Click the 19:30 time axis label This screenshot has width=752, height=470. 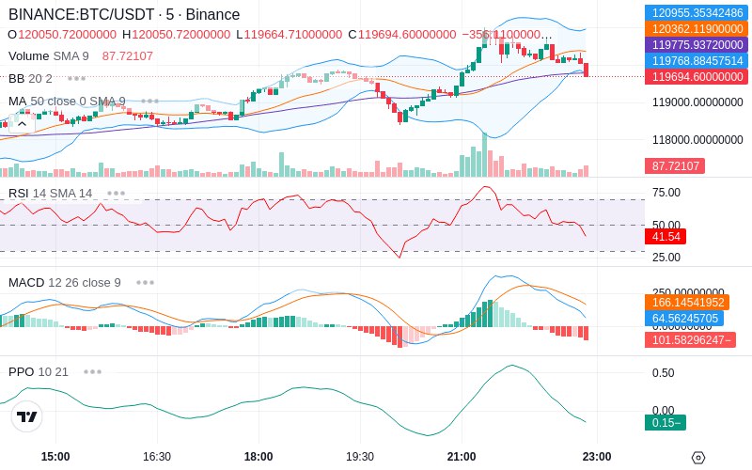tap(360, 457)
